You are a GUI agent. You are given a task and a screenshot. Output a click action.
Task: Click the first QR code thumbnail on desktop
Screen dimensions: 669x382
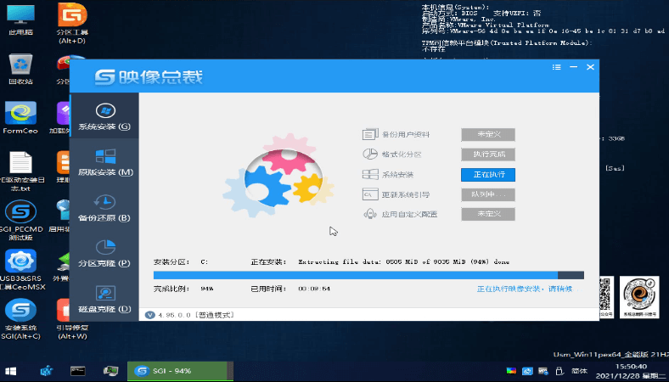pyautogui.click(x=606, y=296)
